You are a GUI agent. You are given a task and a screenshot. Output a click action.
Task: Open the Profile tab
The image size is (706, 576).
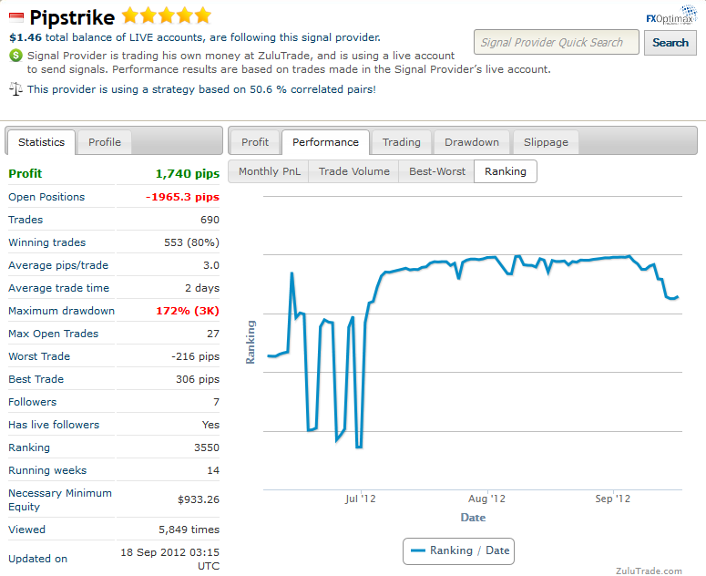pyautogui.click(x=105, y=142)
